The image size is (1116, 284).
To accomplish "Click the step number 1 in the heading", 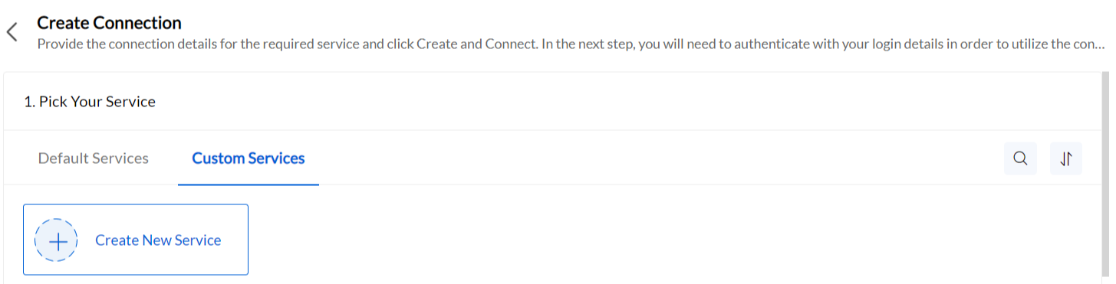I will coord(28,102).
